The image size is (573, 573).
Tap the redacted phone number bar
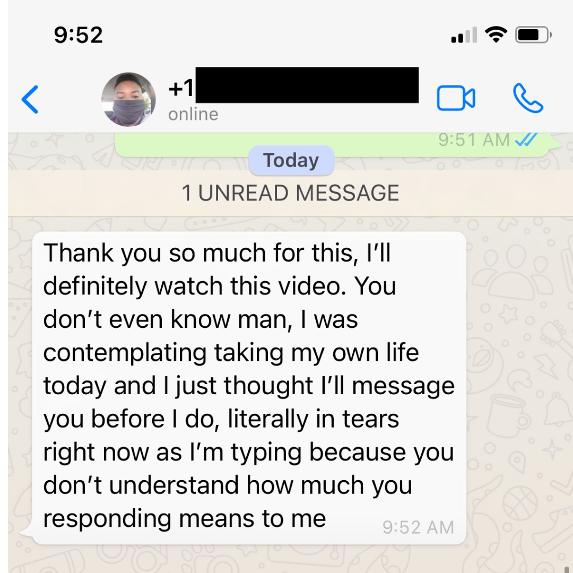(307, 85)
